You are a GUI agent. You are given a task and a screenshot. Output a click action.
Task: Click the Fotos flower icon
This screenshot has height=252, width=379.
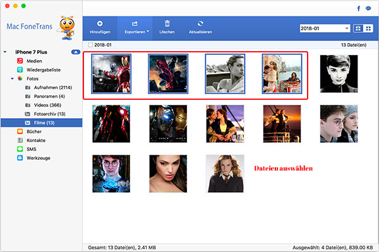pos(20,78)
